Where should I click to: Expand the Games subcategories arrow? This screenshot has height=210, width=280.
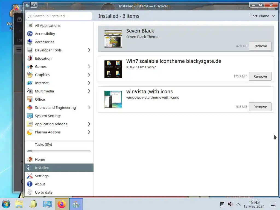89,67
